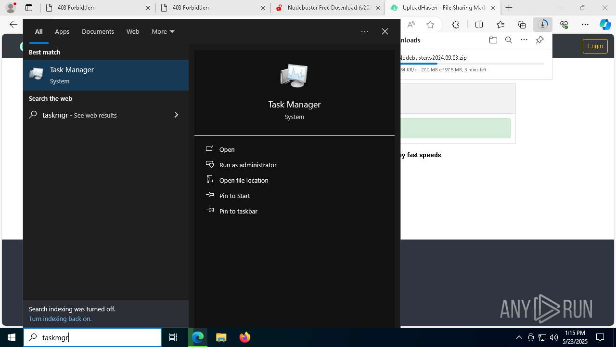Choose Open for Task Manager
Screen dimensions: 616x347
click(x=295, y=149)
